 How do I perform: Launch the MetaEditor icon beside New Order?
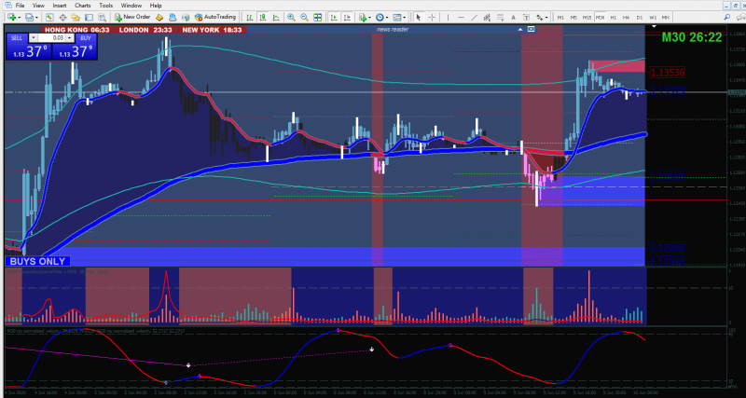[159, 17]
